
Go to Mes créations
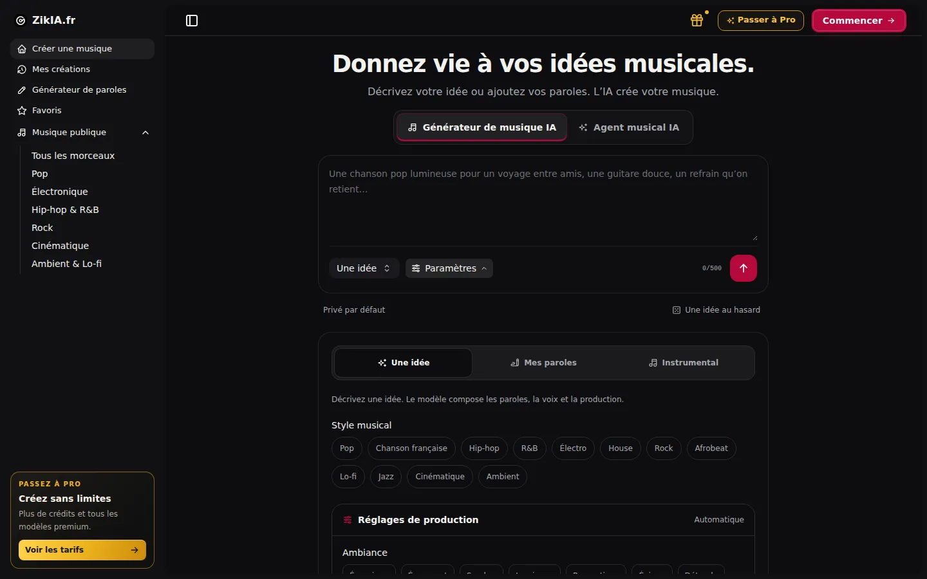(82, 69)
